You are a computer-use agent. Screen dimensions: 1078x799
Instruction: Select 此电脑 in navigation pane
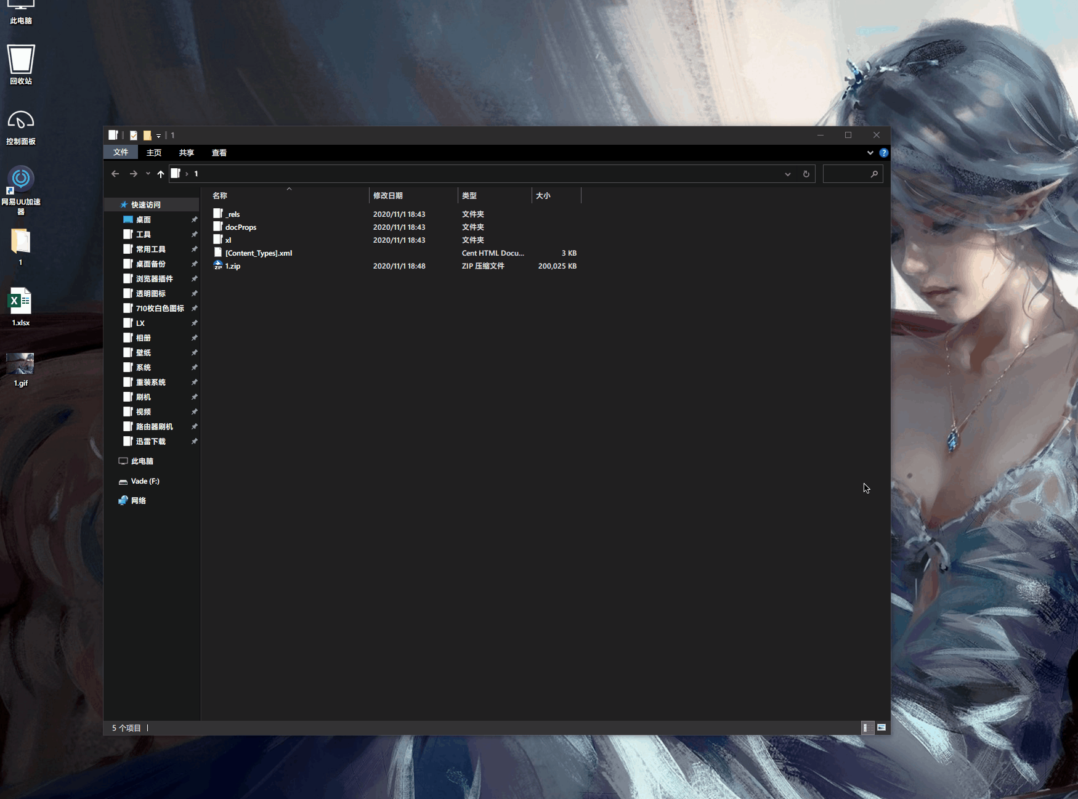[142, 461]
